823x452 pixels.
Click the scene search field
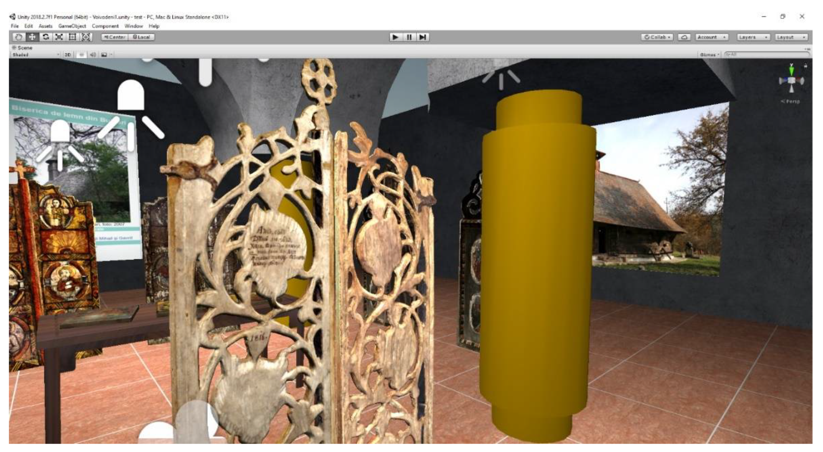pyautogui.click(x=766, y=55)
